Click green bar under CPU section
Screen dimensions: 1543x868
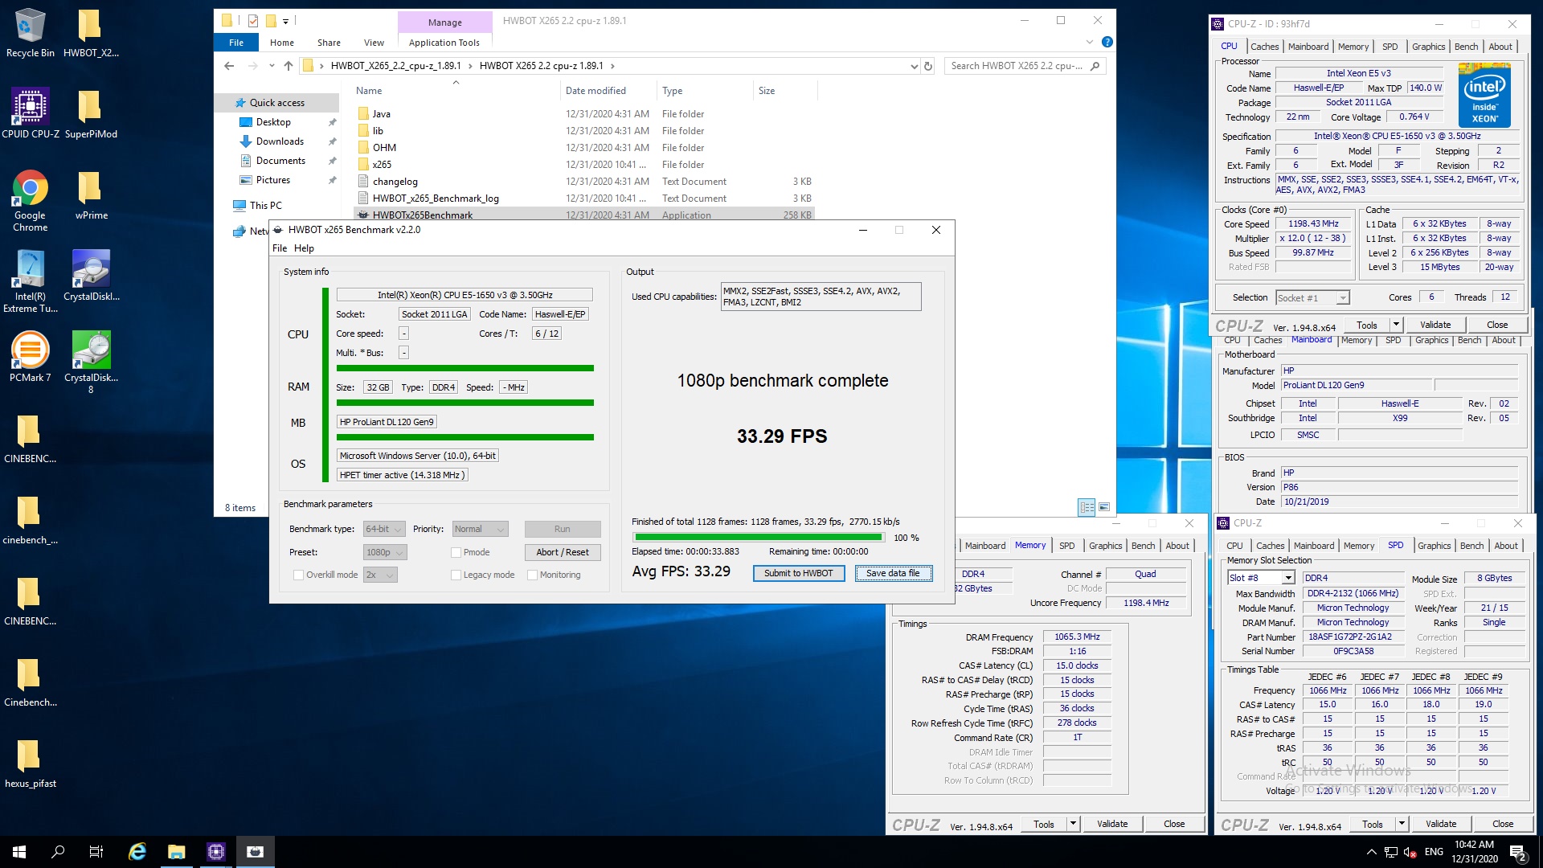(465, 368)
